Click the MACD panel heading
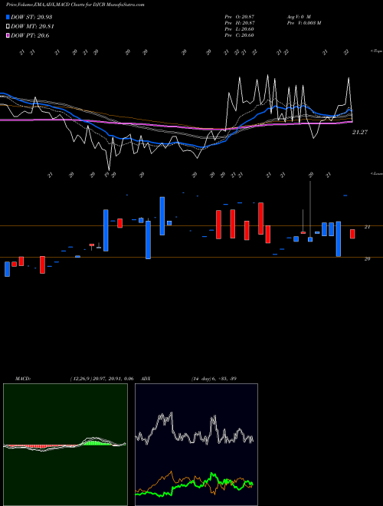 pyautogui.click(x=23, y=379)
